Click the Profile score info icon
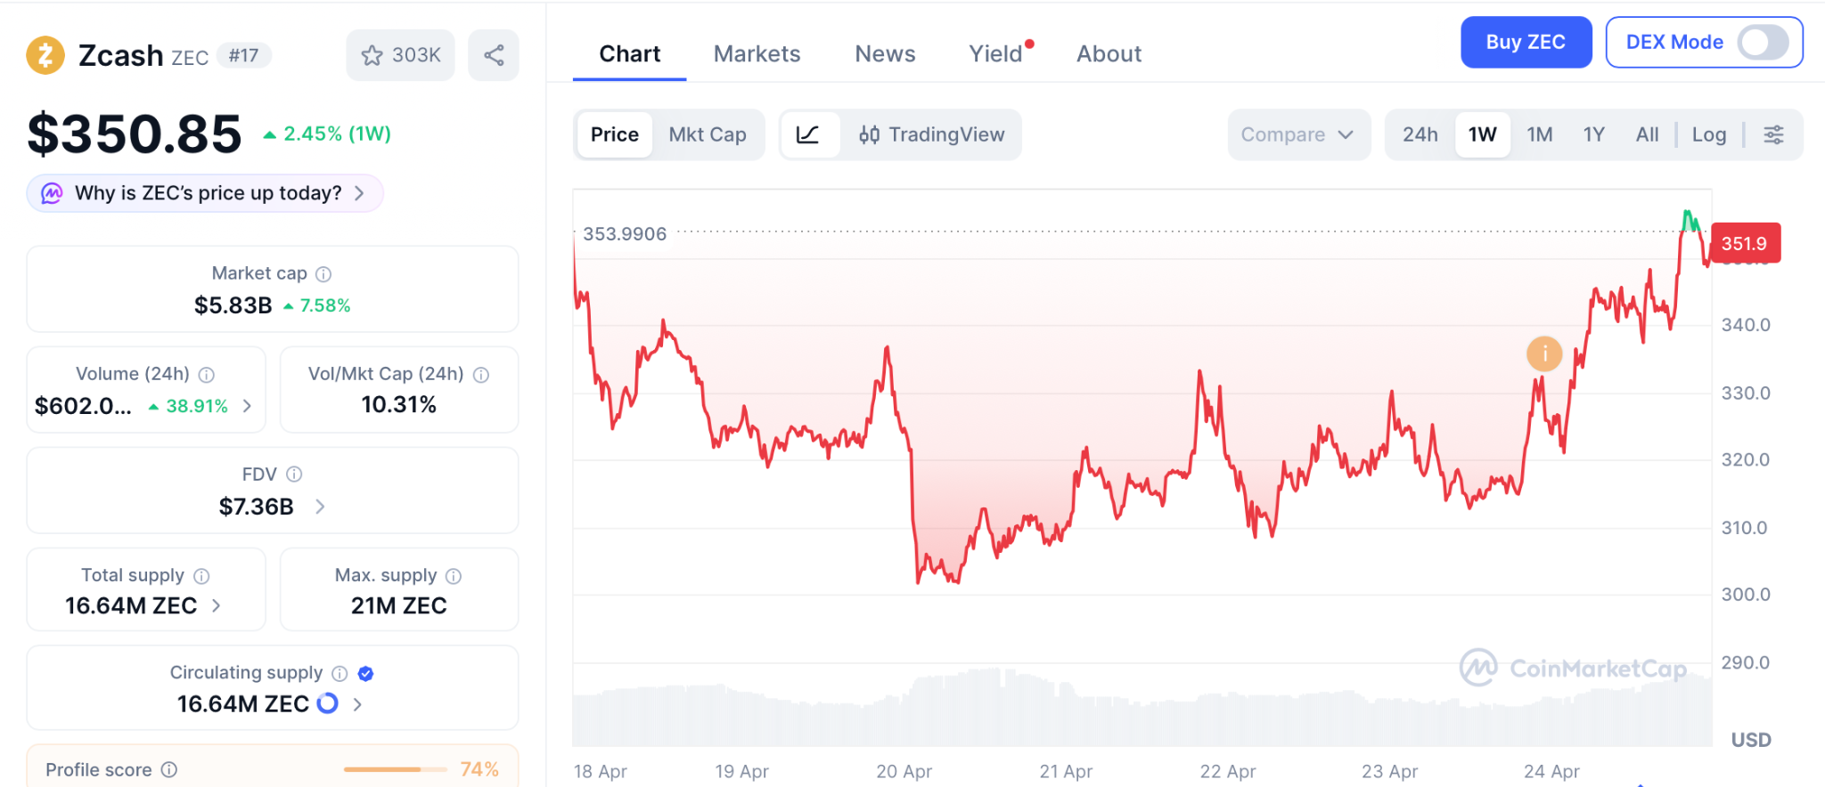1825x787 pixels. coord(169,769)
